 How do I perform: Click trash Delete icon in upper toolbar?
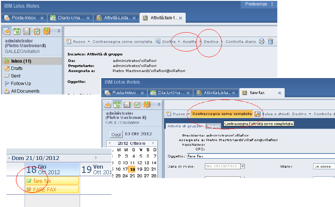[x=270, y=41]
